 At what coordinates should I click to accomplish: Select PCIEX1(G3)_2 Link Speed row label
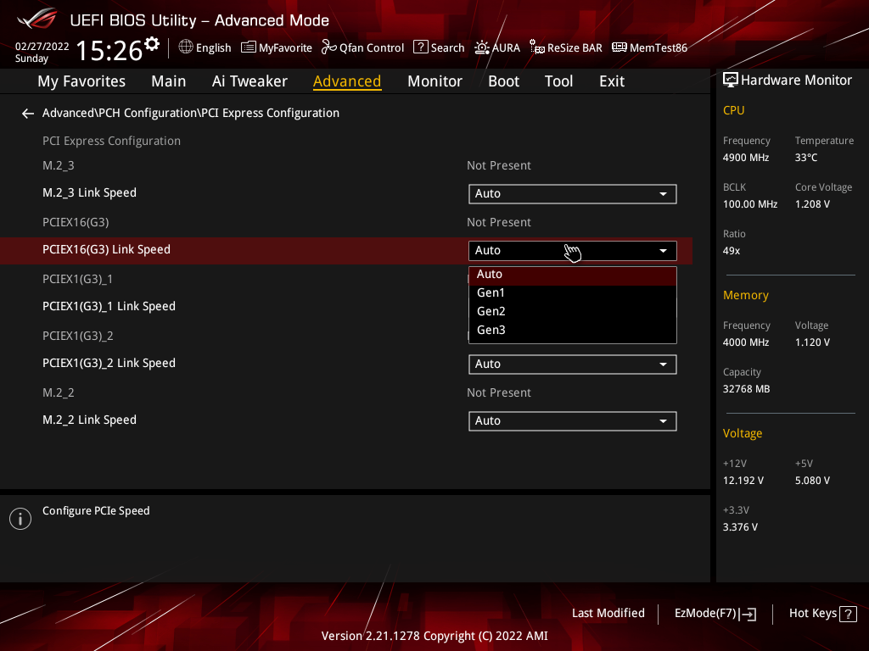(x=109, y=363)
